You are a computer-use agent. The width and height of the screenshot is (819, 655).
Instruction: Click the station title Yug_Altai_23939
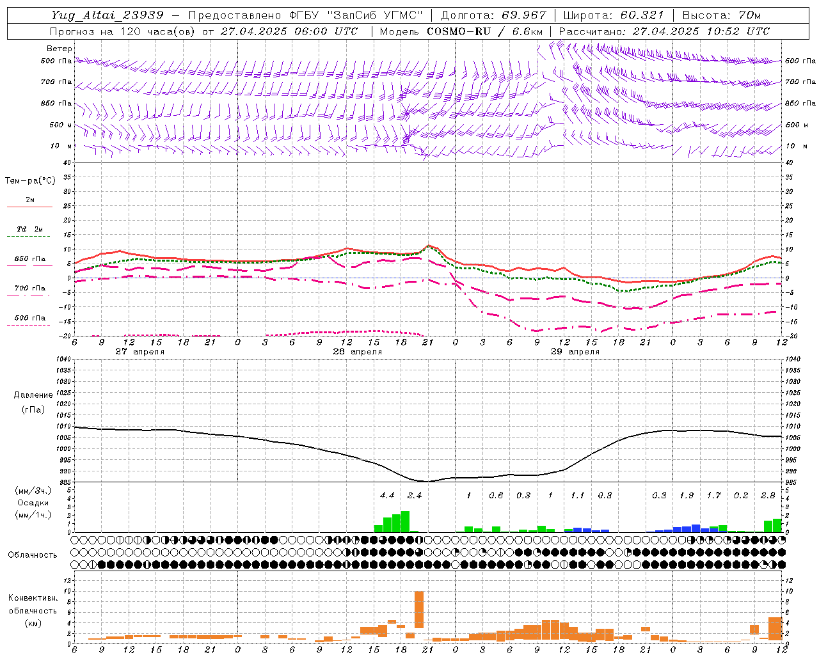pos(107,15)
